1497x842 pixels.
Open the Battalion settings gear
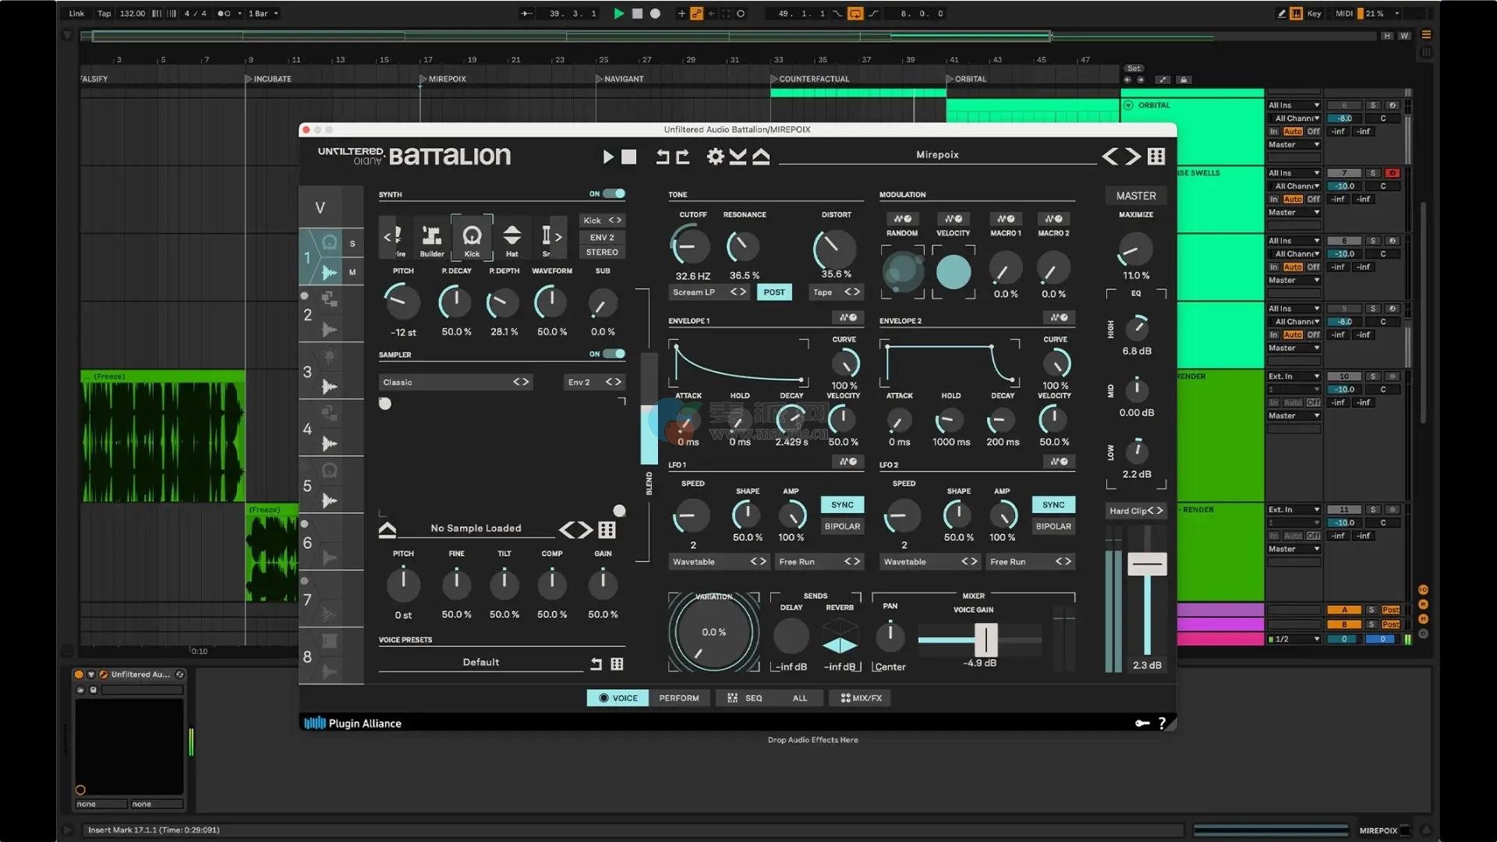[715, 157]
